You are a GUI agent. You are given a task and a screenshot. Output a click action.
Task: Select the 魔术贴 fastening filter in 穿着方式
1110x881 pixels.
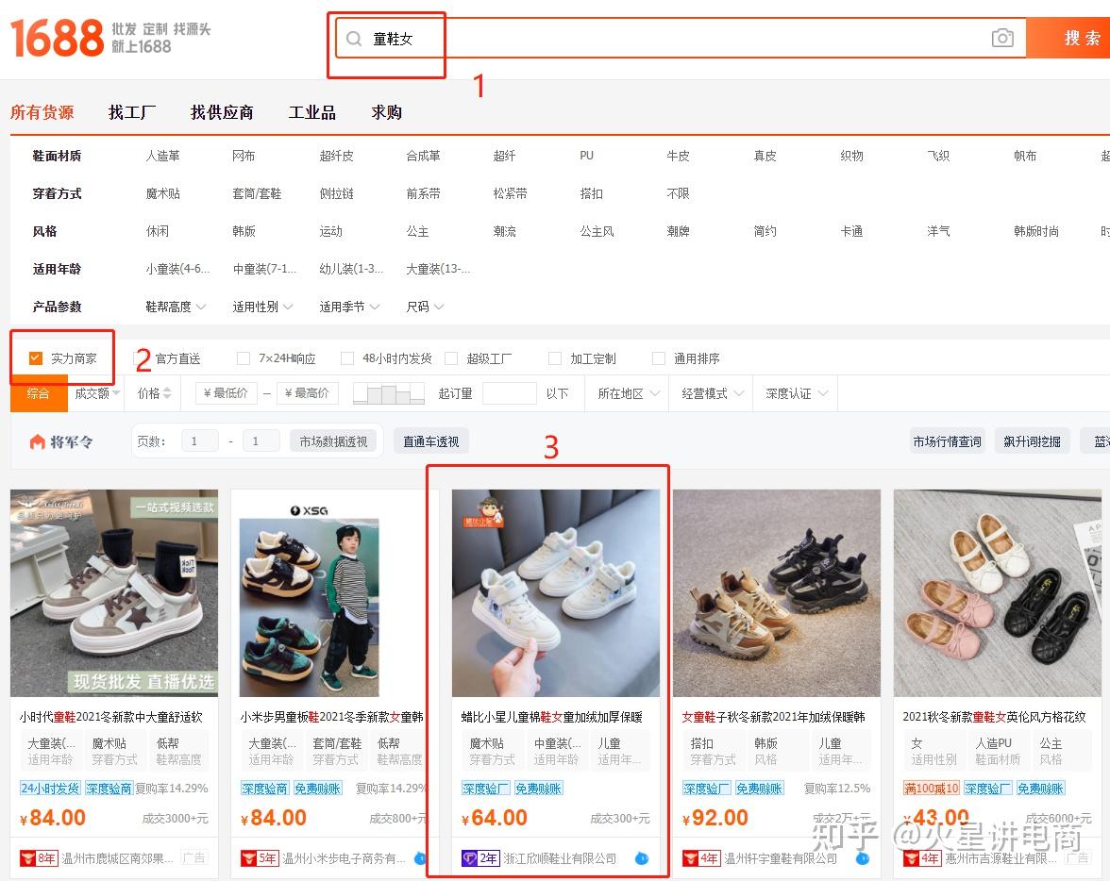coord(162,193)
